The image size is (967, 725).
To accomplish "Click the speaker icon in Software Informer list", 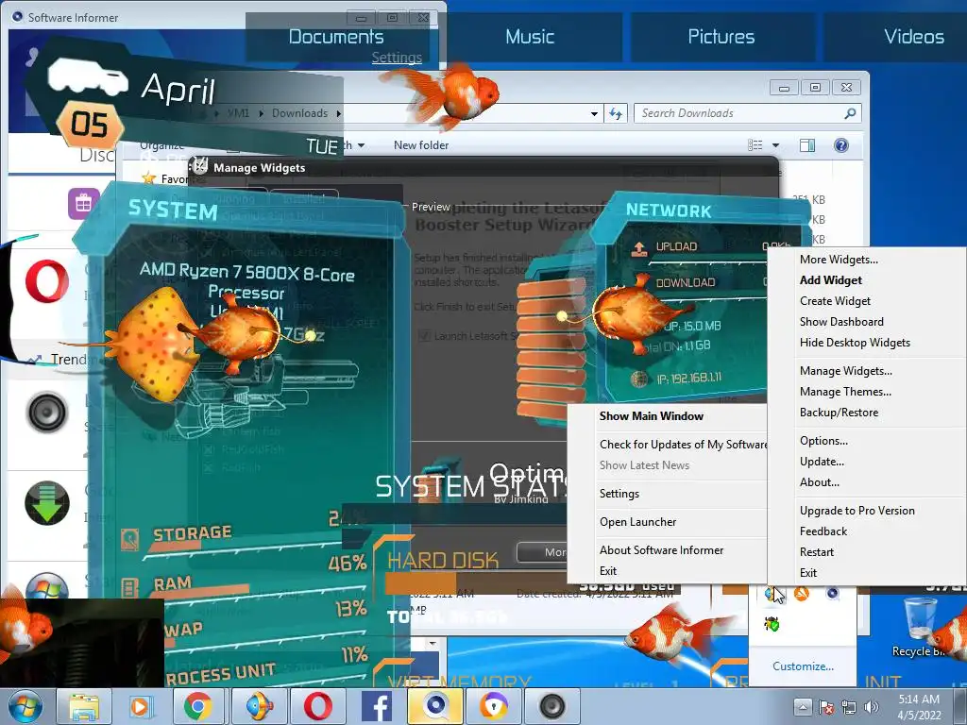I will (47, 412).
